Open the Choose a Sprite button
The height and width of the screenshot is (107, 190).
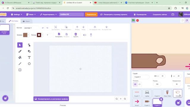pos(178,103)
